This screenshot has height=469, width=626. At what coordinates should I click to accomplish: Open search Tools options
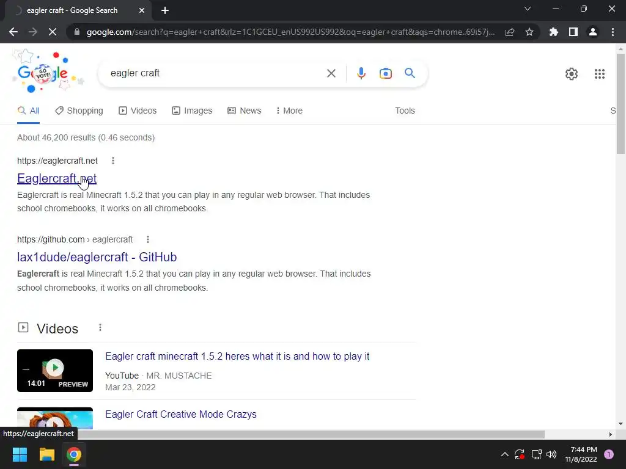click(405, 111)
